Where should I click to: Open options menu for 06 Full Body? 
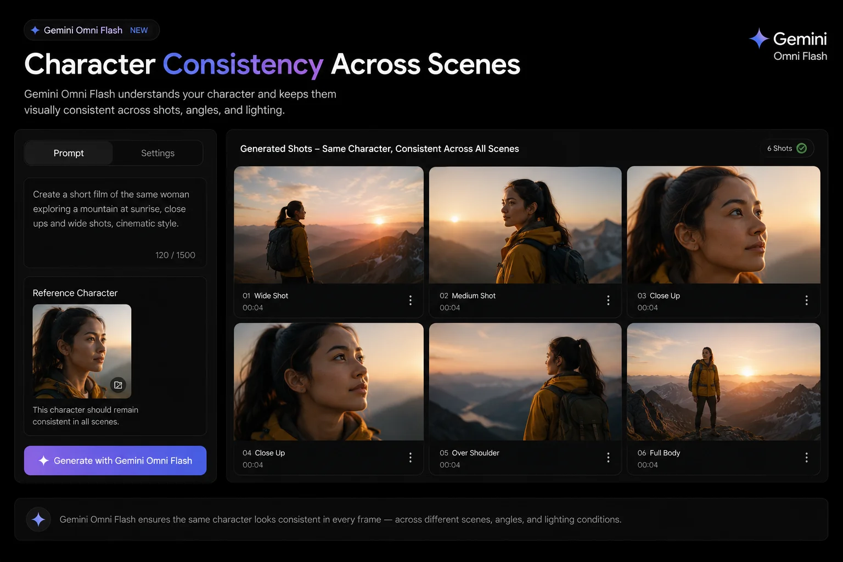pos(806,457)
